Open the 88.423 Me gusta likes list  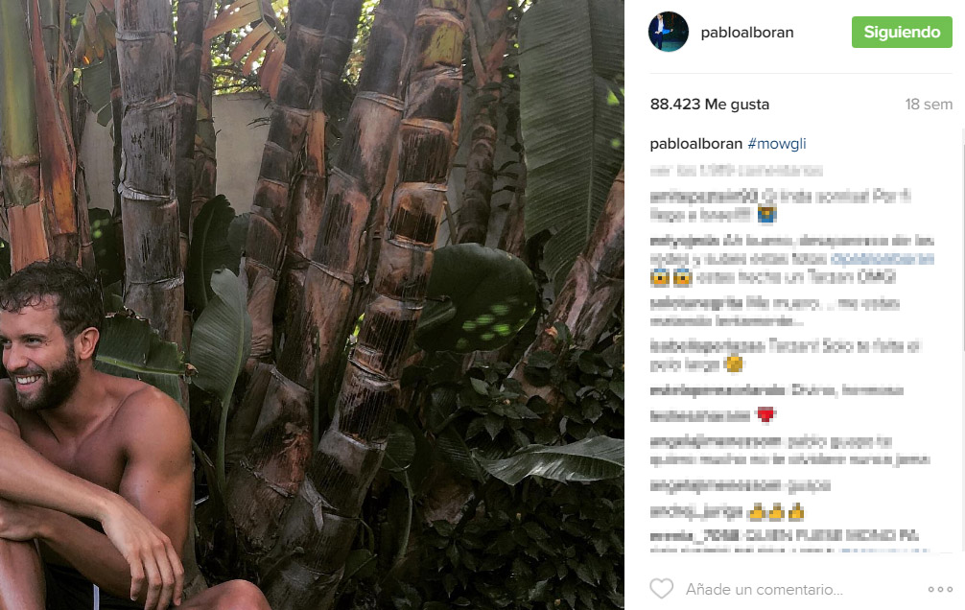point(710,104)
